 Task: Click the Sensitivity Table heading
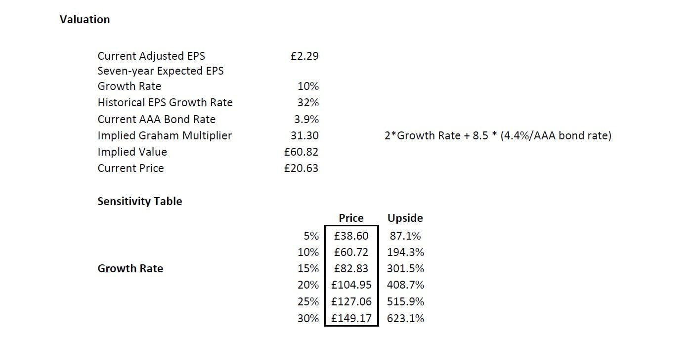[x=139, y=201]
